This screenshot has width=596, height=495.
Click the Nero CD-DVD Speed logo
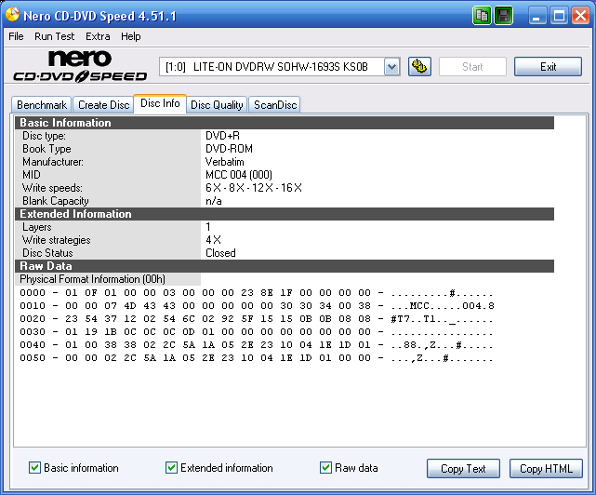pos(80,66)
